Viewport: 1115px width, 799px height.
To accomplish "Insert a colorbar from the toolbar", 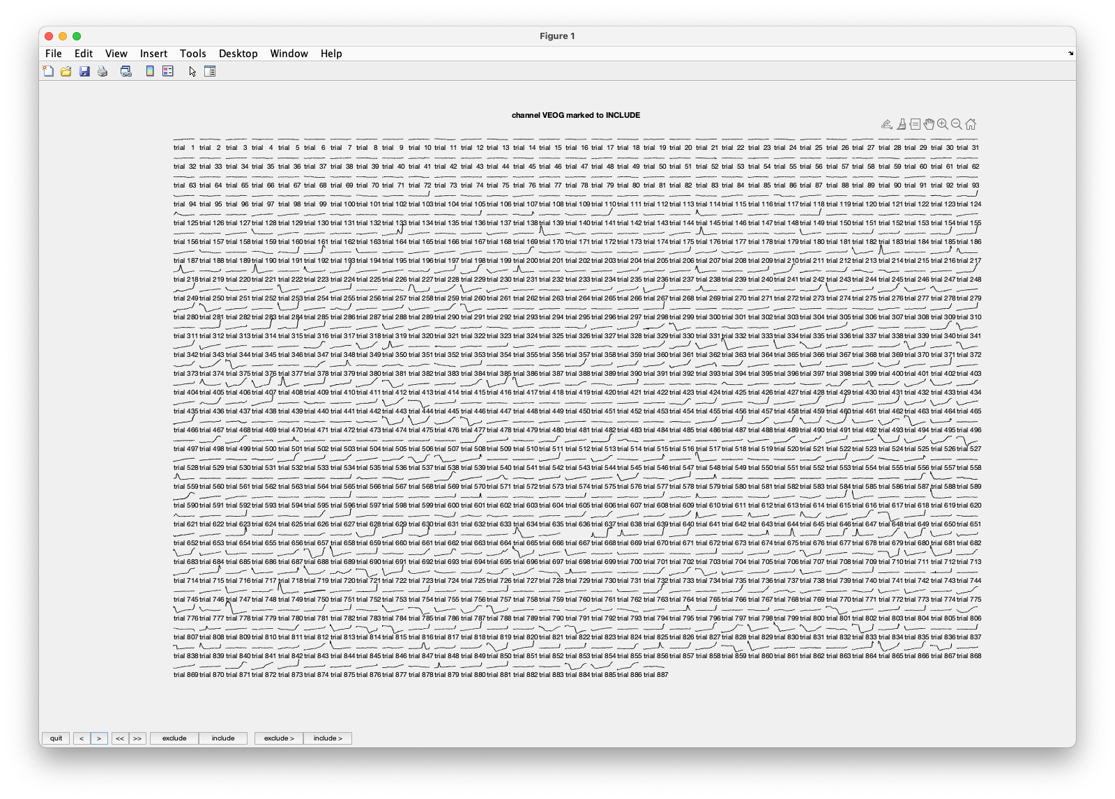I will 150,71.
